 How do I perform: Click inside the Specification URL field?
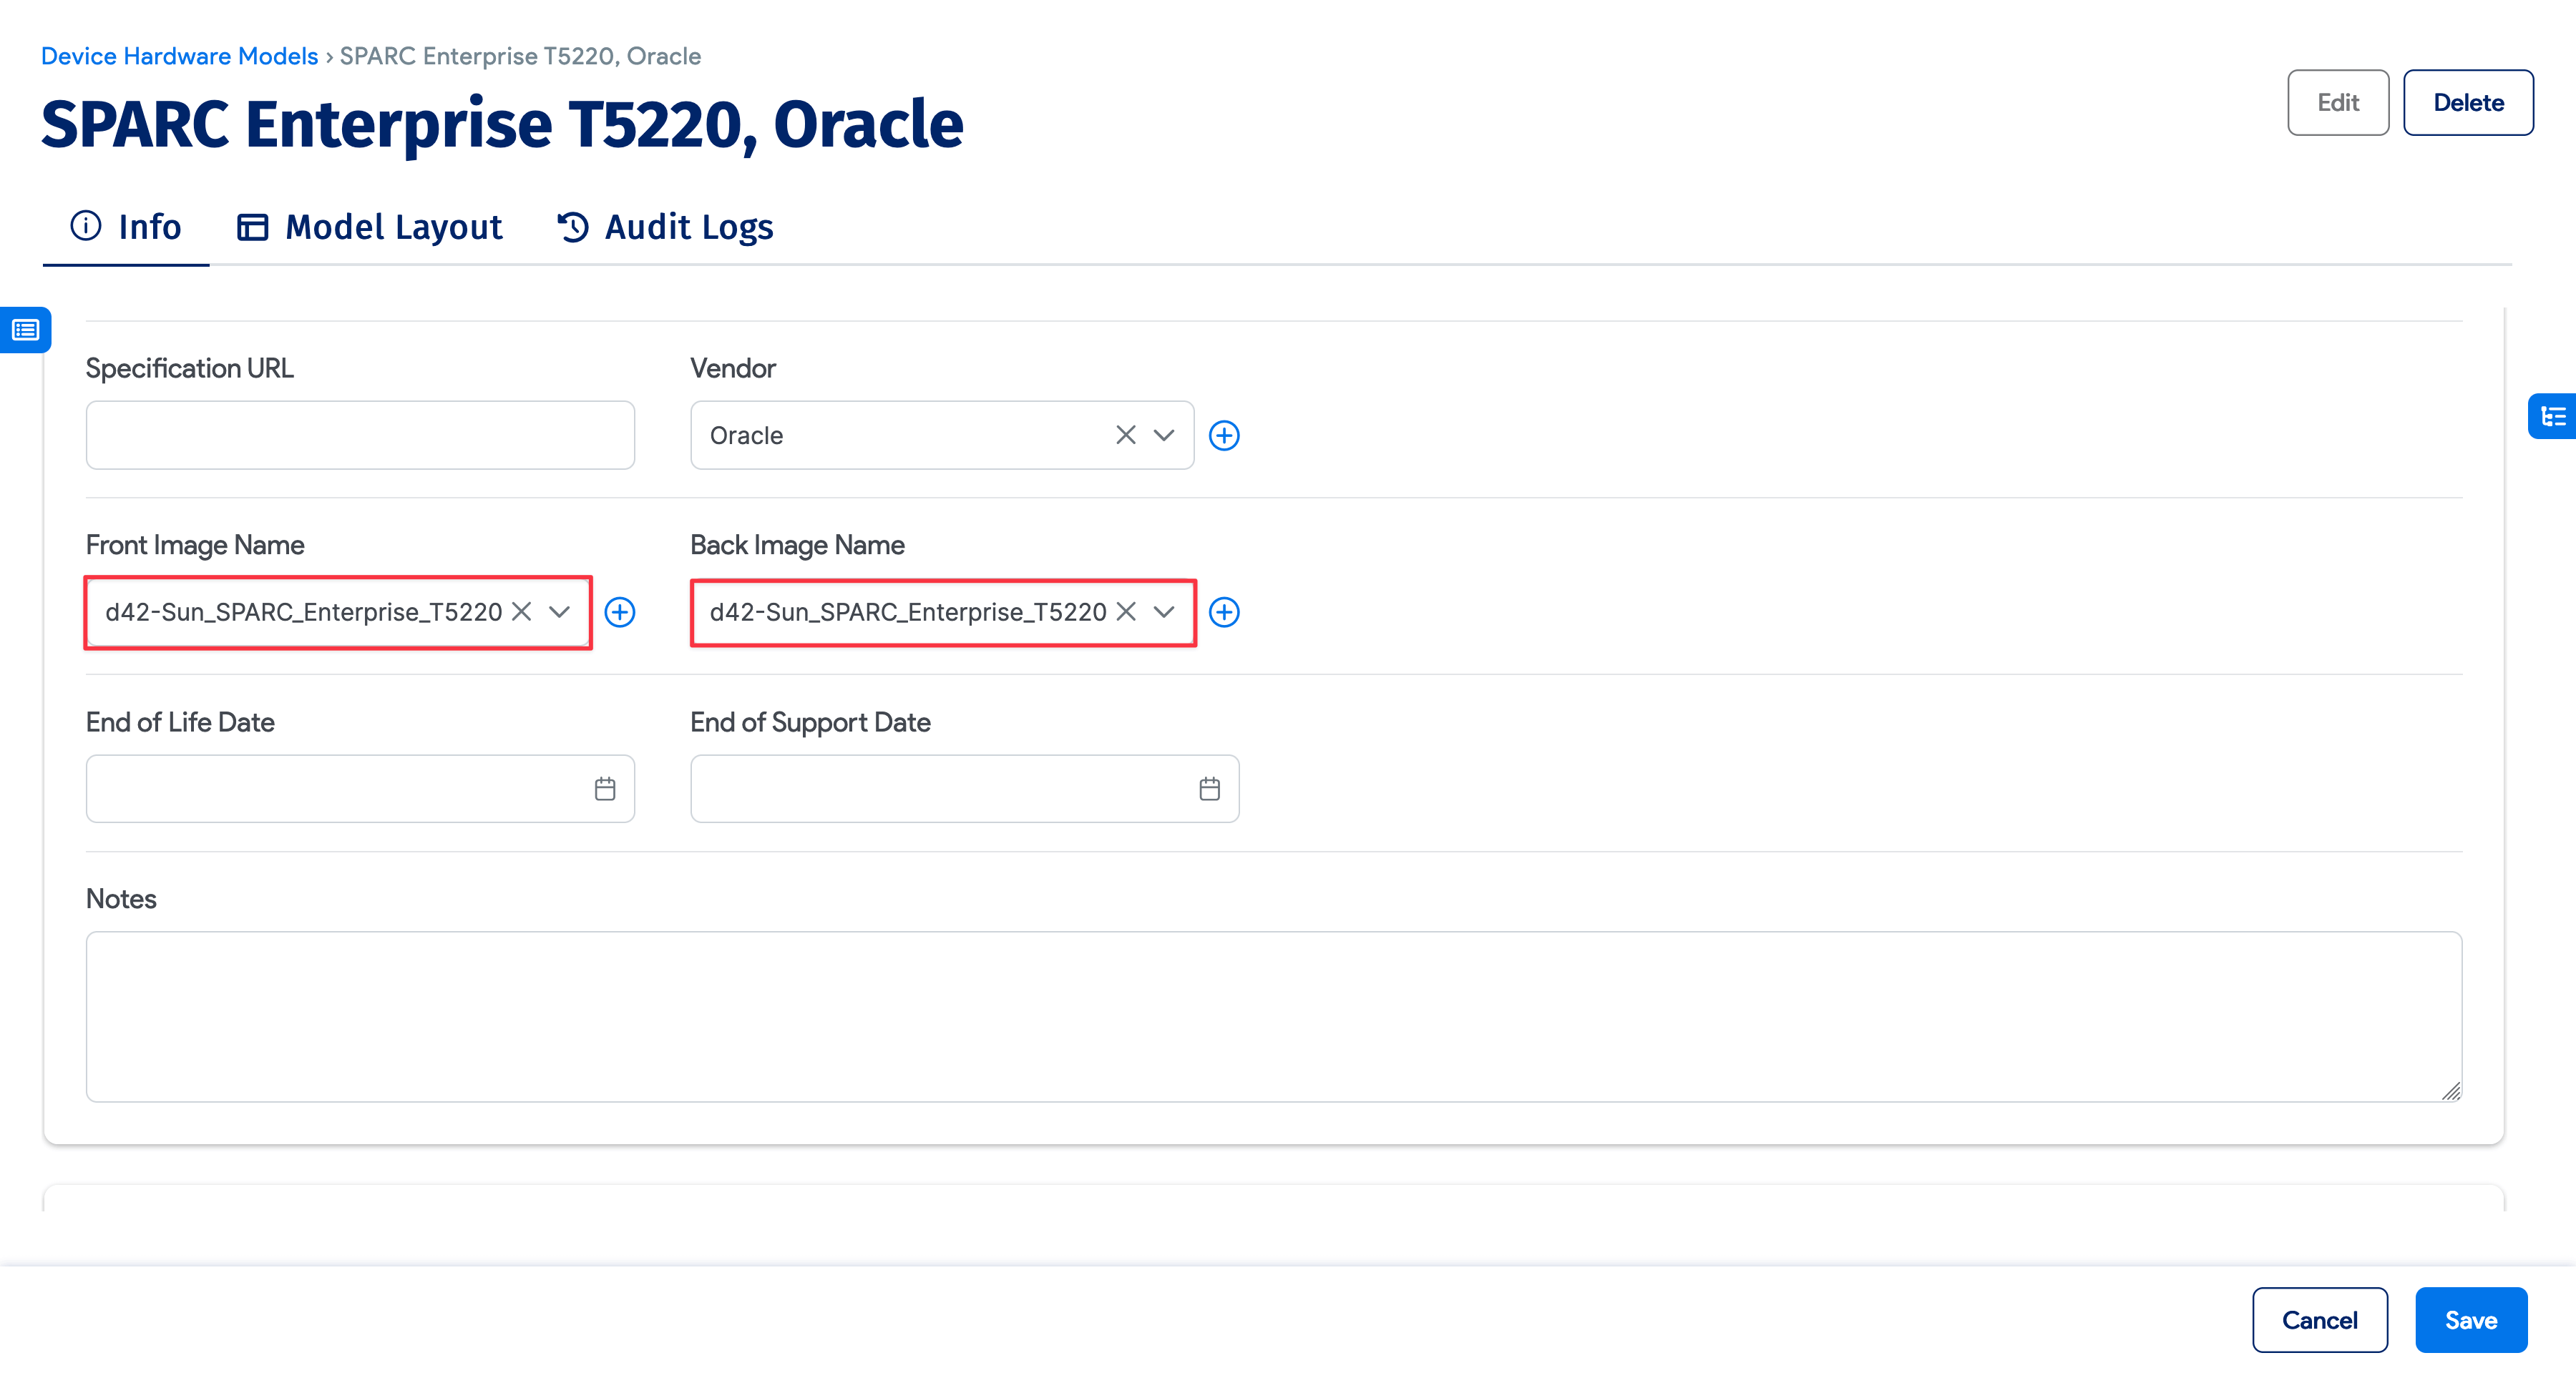[x=360, y=435]
